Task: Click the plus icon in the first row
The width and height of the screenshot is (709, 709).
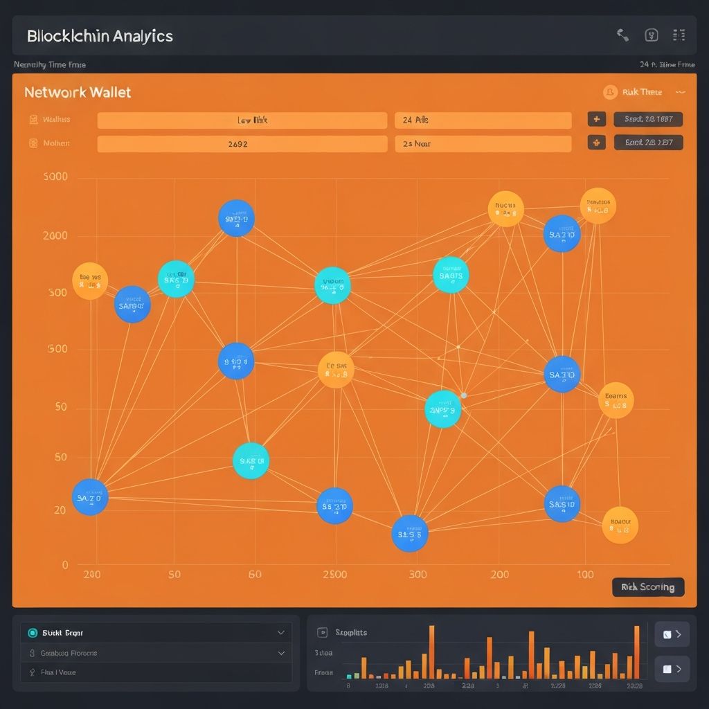Action: [596, 119]
